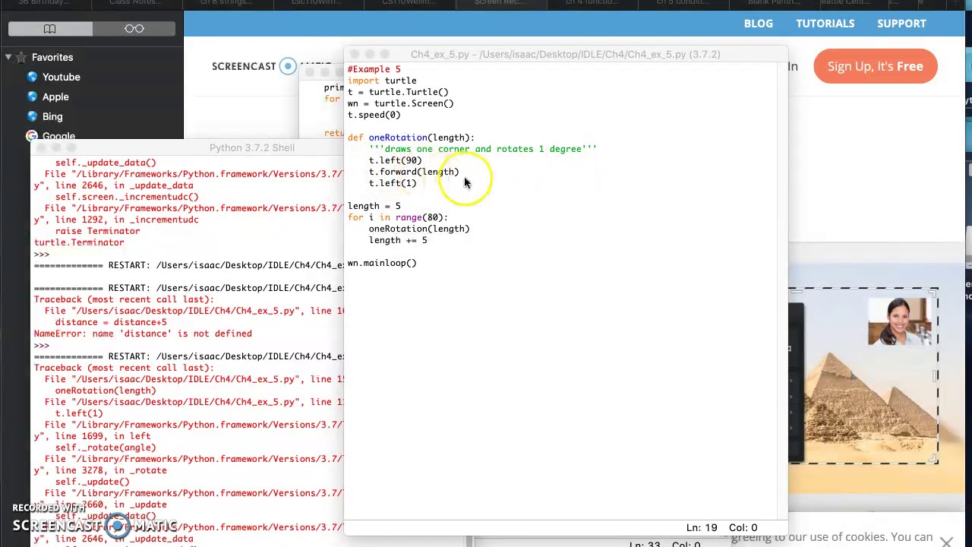Click 'Col: 0' in the editor status bar
The height and width of the screenshot is (547, 972).
[743, 527]
